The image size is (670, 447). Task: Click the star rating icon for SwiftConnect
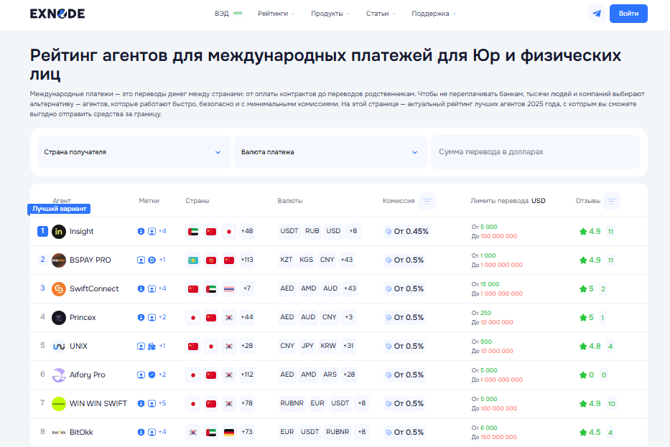(583, 289)
